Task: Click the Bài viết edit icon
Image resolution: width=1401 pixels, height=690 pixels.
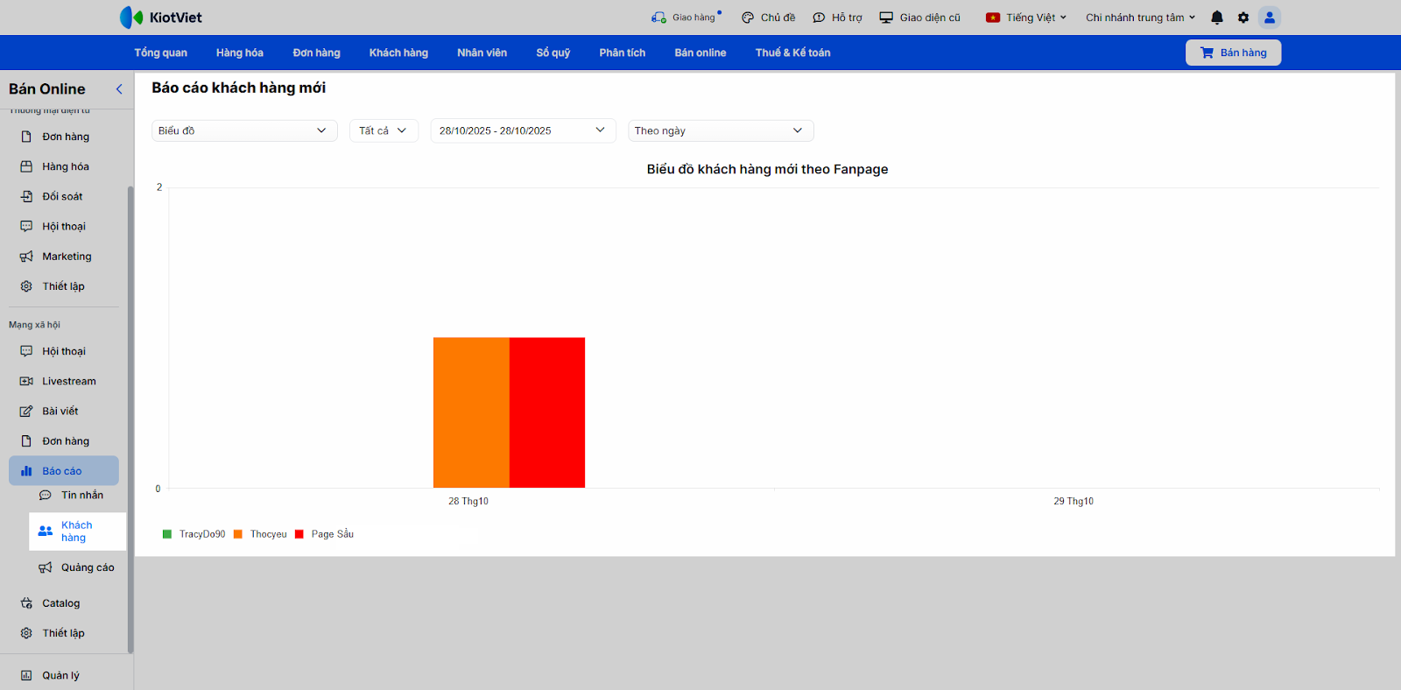Action: 26,411
